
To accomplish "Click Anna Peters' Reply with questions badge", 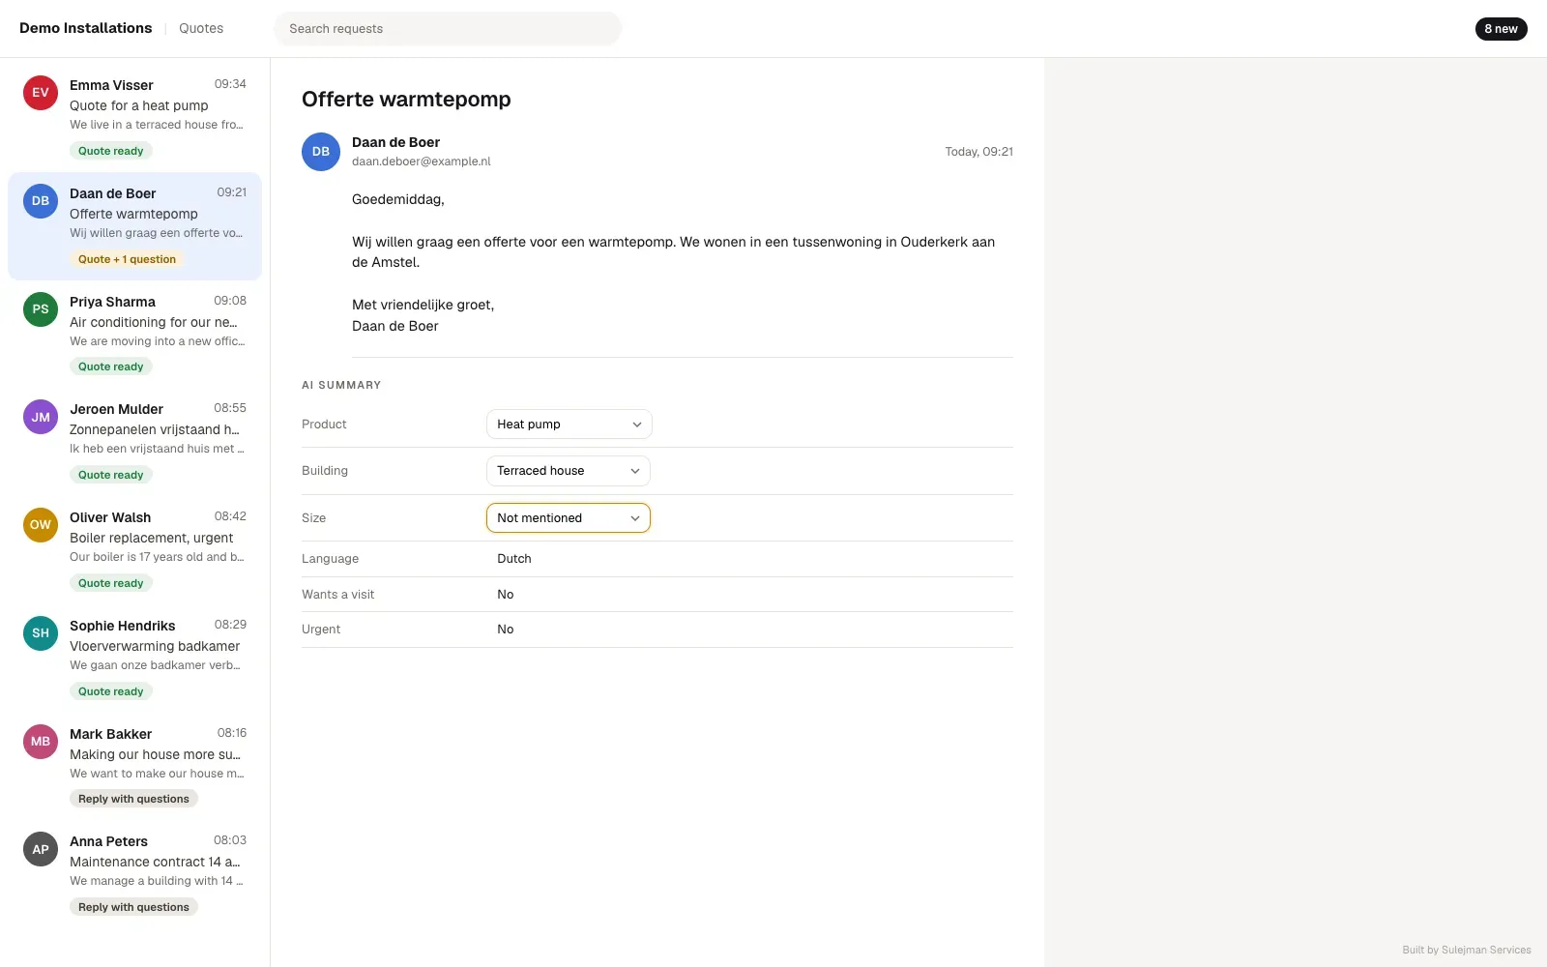I will 133,907.
